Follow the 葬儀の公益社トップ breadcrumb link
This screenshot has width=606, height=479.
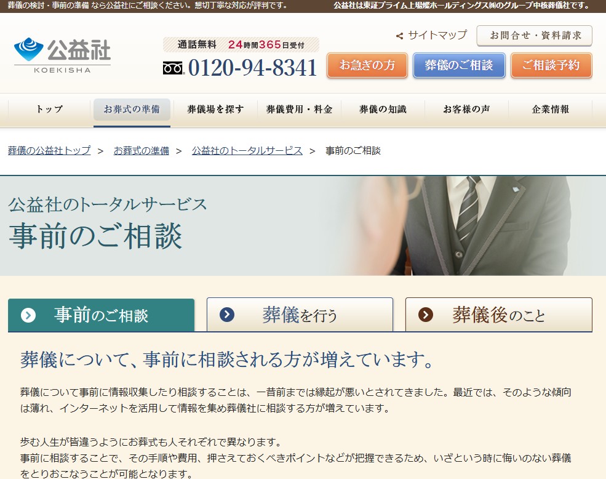tap(49, 150)
